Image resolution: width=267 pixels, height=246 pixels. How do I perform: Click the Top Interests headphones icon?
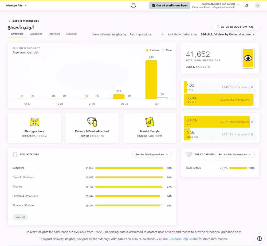pyautogui.click(x=15, y=154)
